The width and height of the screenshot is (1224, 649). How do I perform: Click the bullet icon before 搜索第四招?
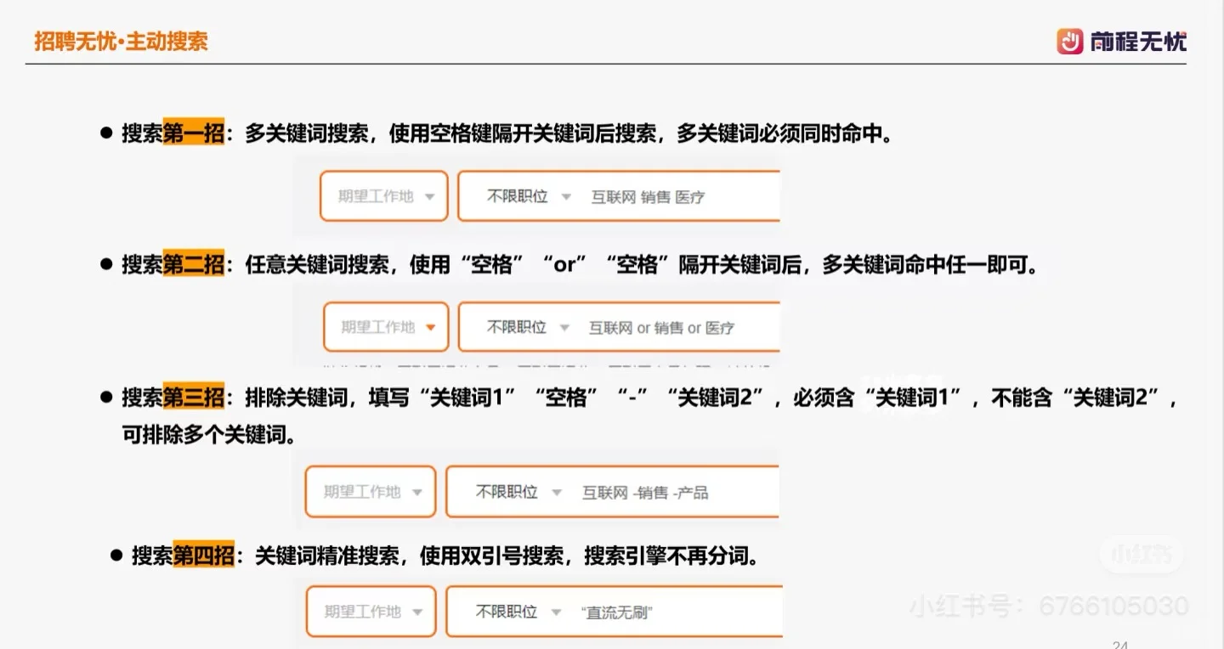tap(117, 557)
